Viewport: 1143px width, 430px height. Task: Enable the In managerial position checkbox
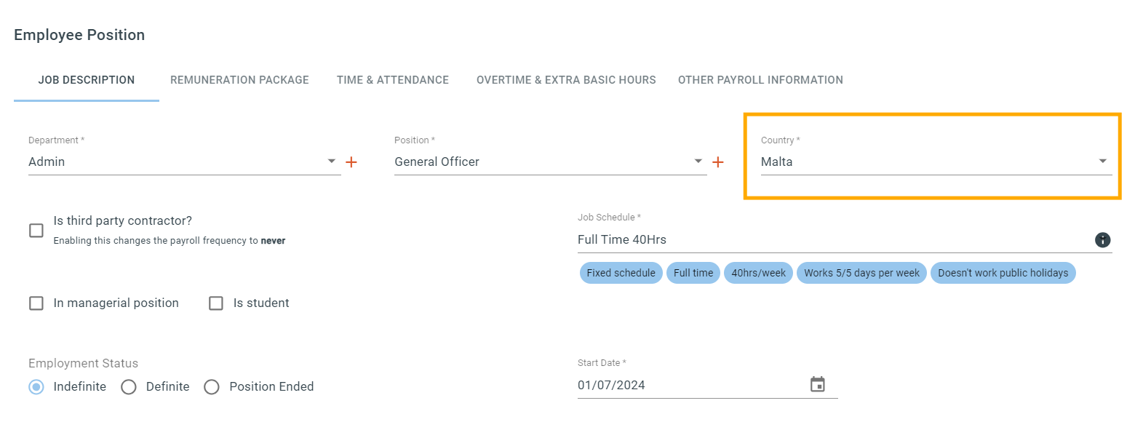point(36,303)
